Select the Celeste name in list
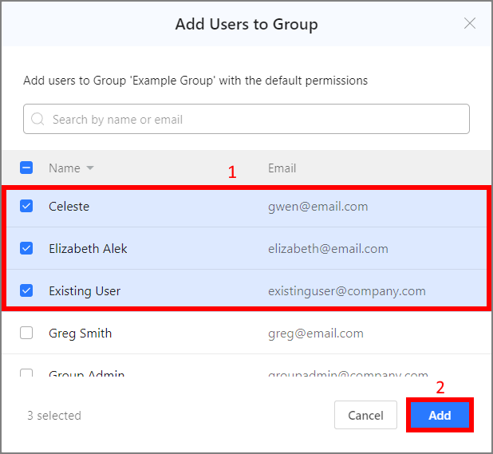Image resolution: width=493 pixels, height=454 pixels. (x=69, y=207)
